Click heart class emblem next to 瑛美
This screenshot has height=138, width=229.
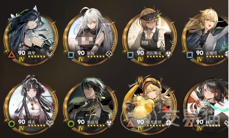[49, 123]
